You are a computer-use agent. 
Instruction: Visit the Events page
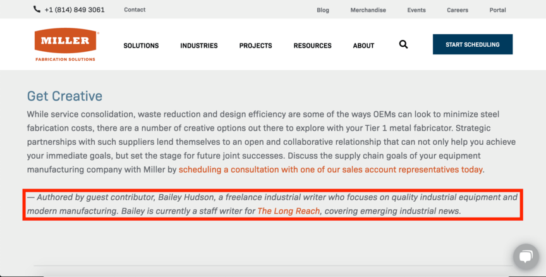coord(416,10)
